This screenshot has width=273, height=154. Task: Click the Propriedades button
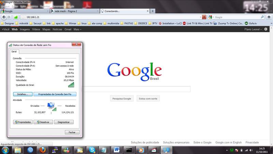(23, 122)
